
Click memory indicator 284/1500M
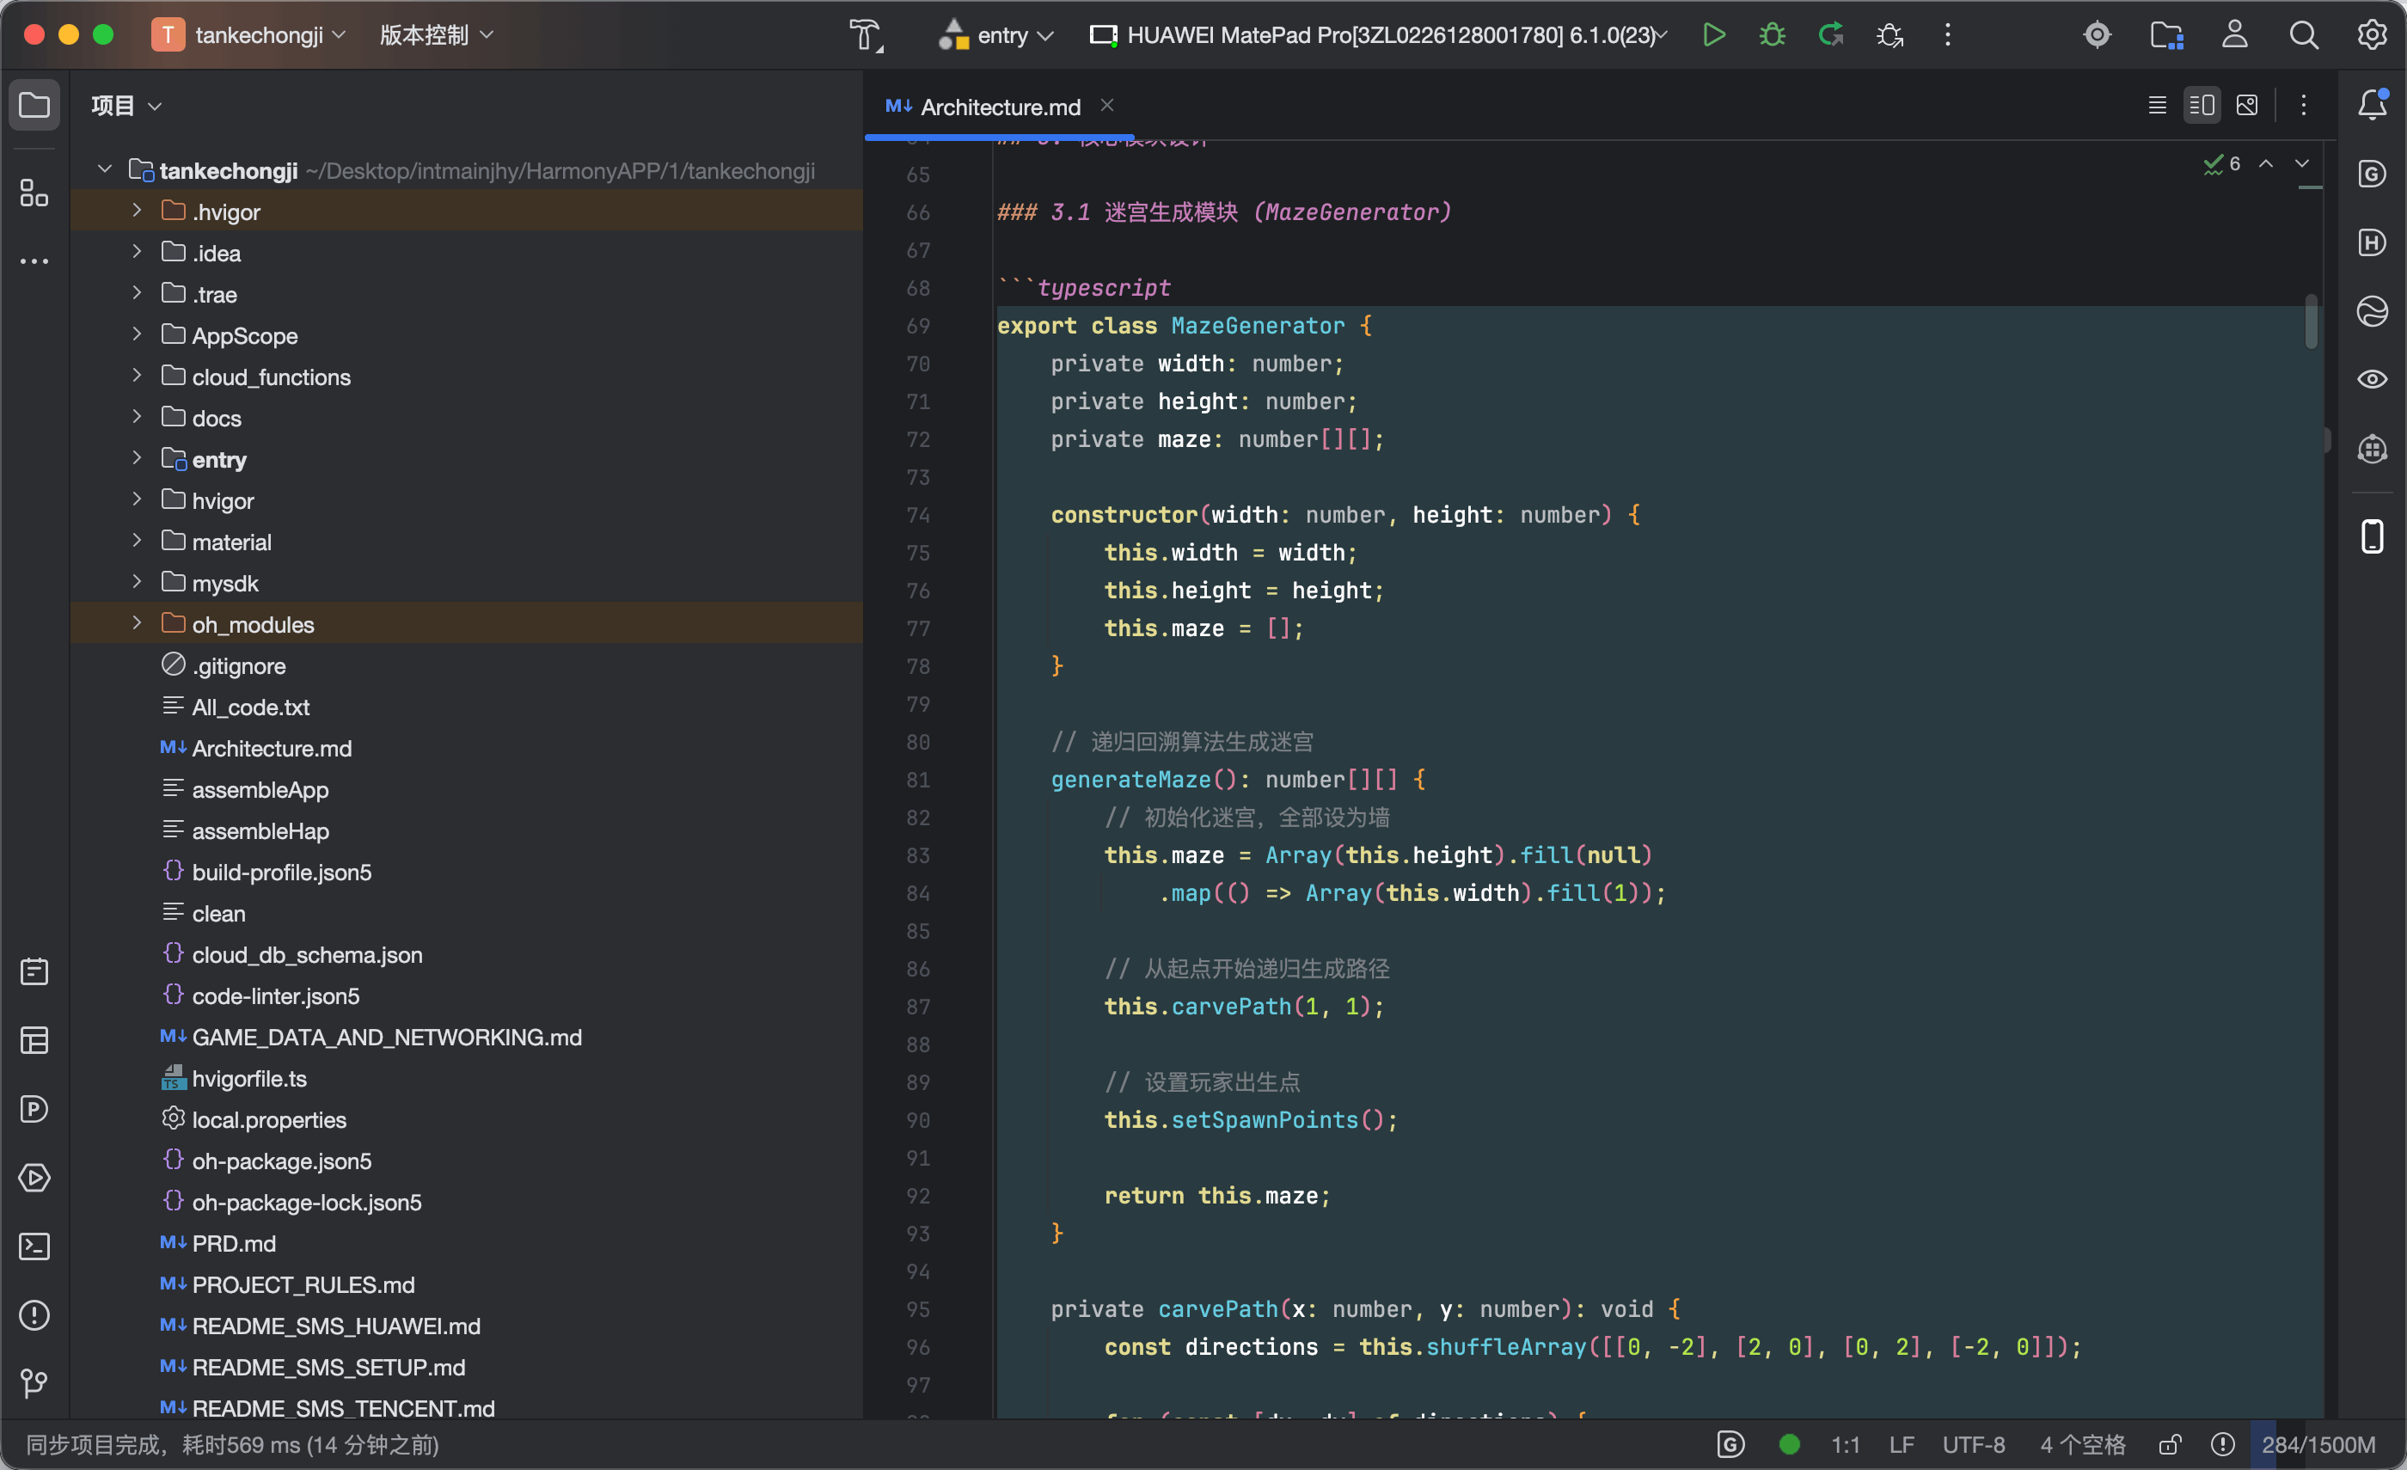click(x=2318, y=1443)
